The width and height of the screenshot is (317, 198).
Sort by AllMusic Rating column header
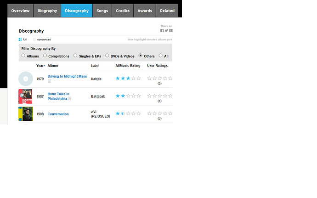coord(128,66)
